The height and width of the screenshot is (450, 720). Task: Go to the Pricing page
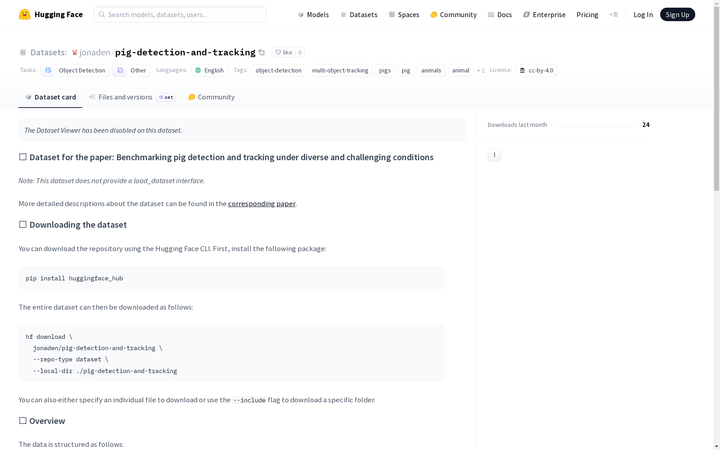pyautogui.click(x=587, y=14)
